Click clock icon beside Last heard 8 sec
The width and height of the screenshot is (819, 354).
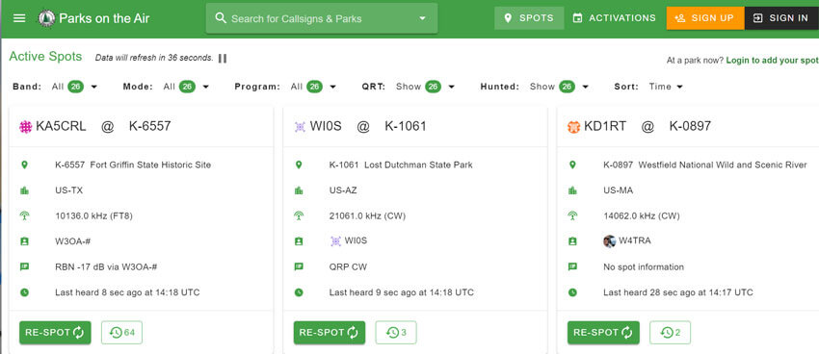(x=24, y=292)
